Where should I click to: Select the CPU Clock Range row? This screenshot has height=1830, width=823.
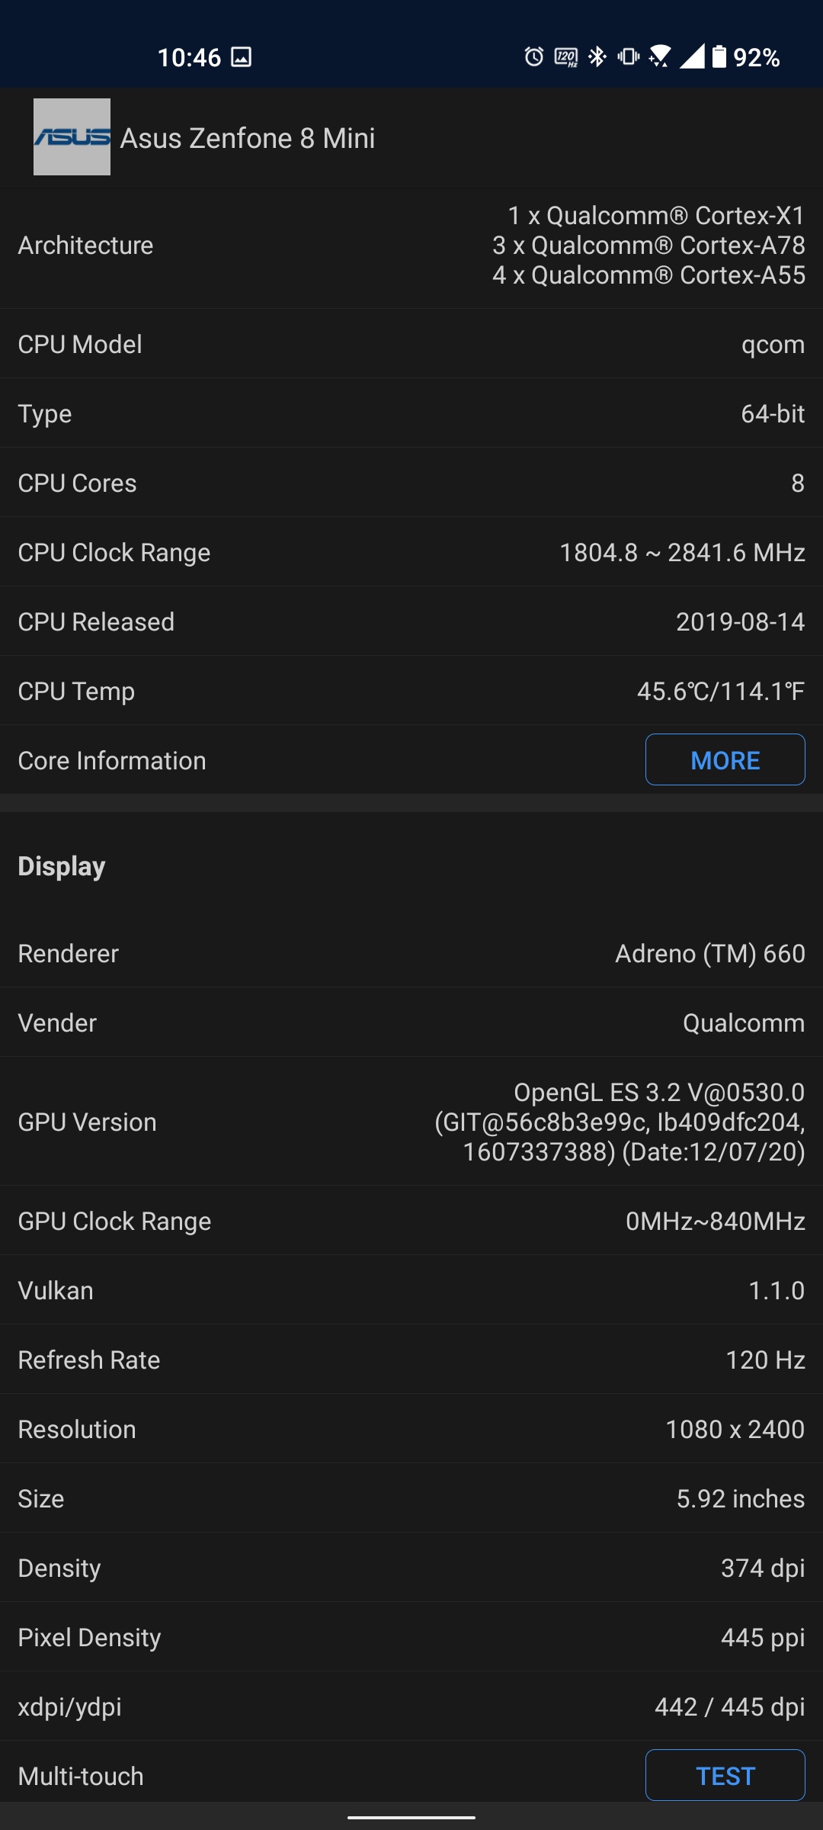coord(411,553)
